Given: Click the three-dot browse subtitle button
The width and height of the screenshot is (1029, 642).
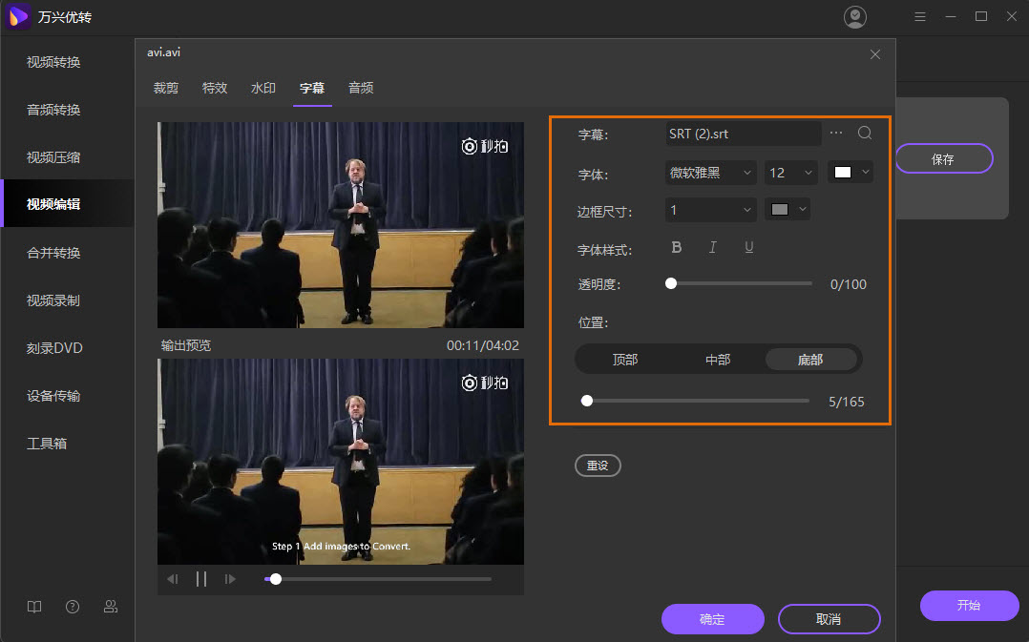Looking at the screenshot, I should [836, 134].
